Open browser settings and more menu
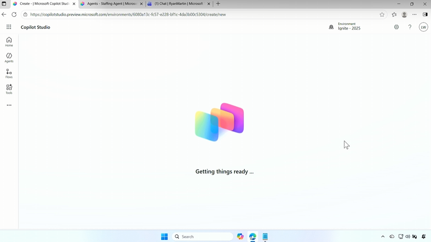Viewport: 431px width, 242px height. coord(414,15)
